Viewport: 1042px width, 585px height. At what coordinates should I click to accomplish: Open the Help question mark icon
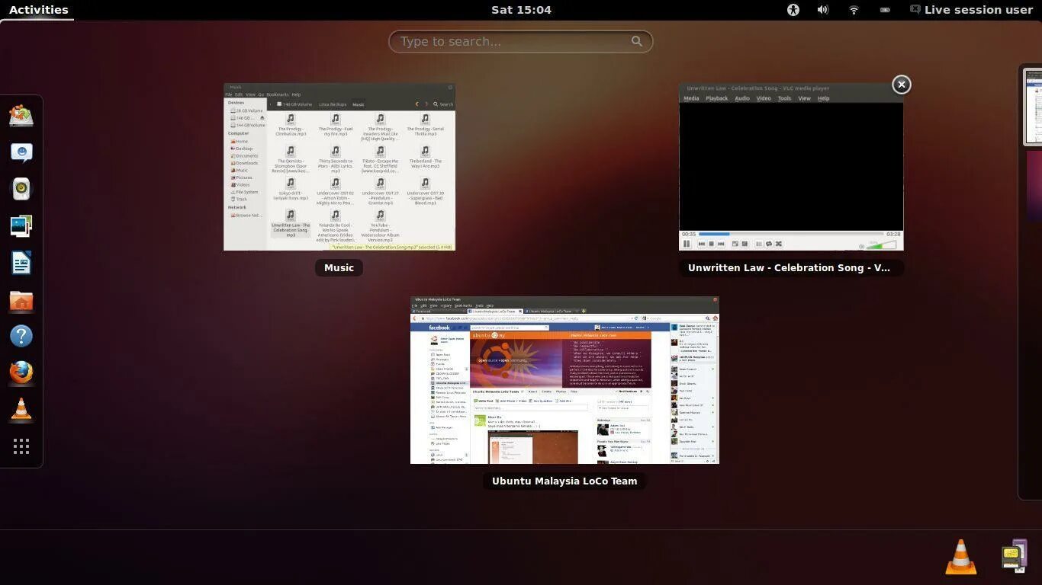[21, 336]
